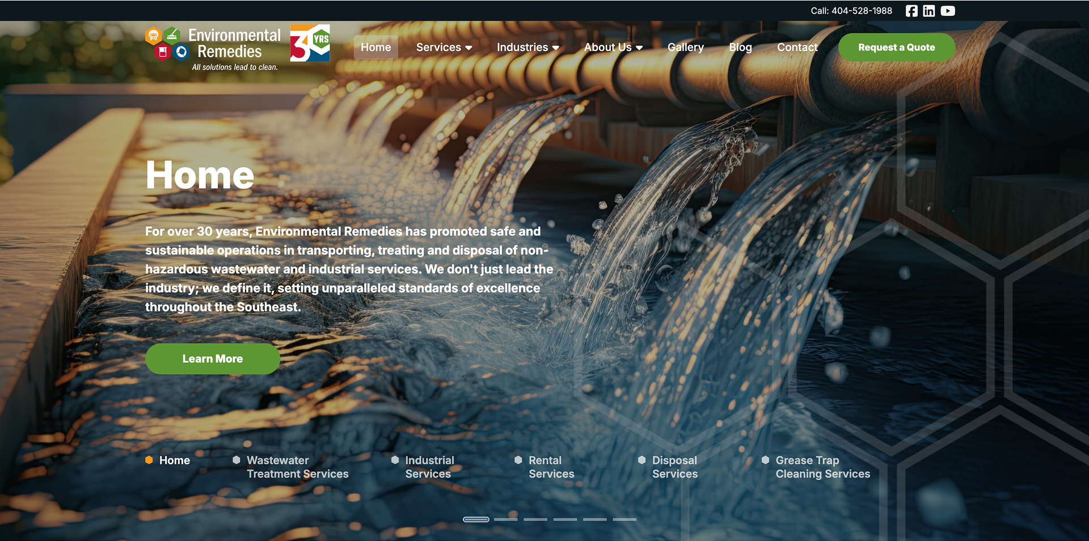Click hexagon bullet beside Rental Services

click(518, 460)
